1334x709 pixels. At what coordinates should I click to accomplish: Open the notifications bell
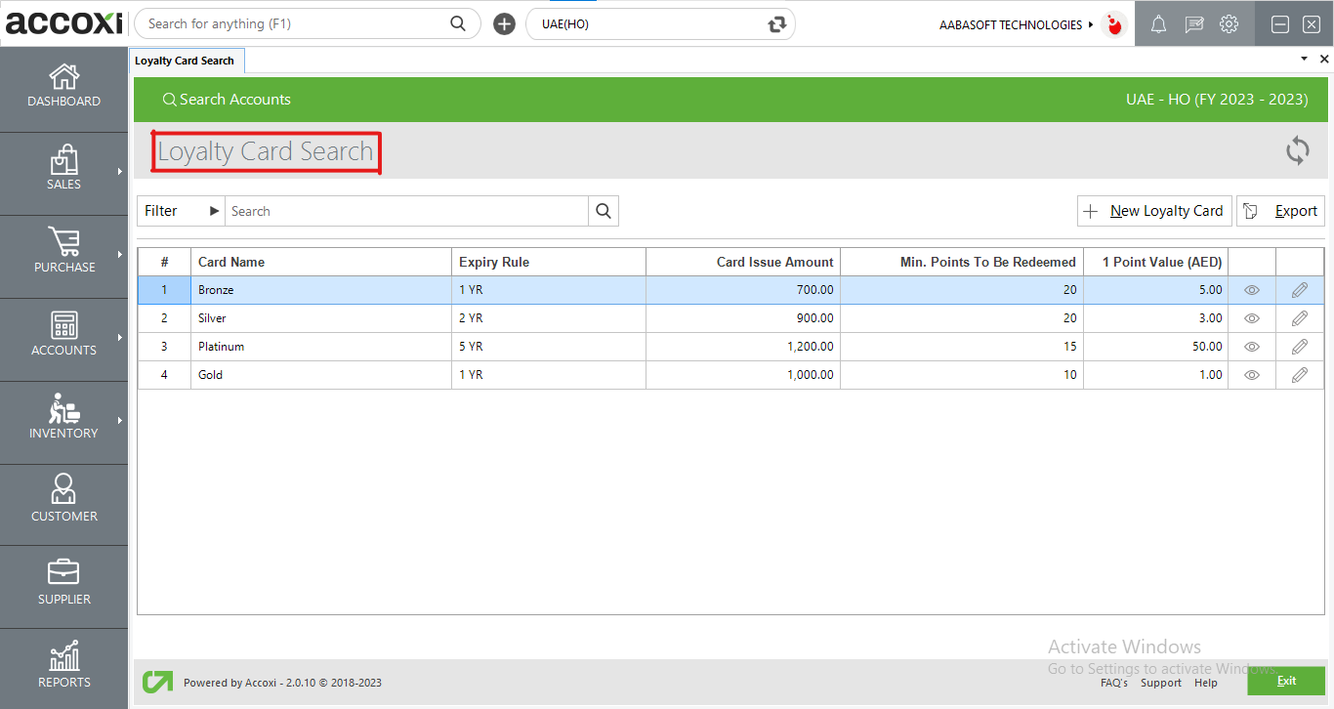point(1158,24)
